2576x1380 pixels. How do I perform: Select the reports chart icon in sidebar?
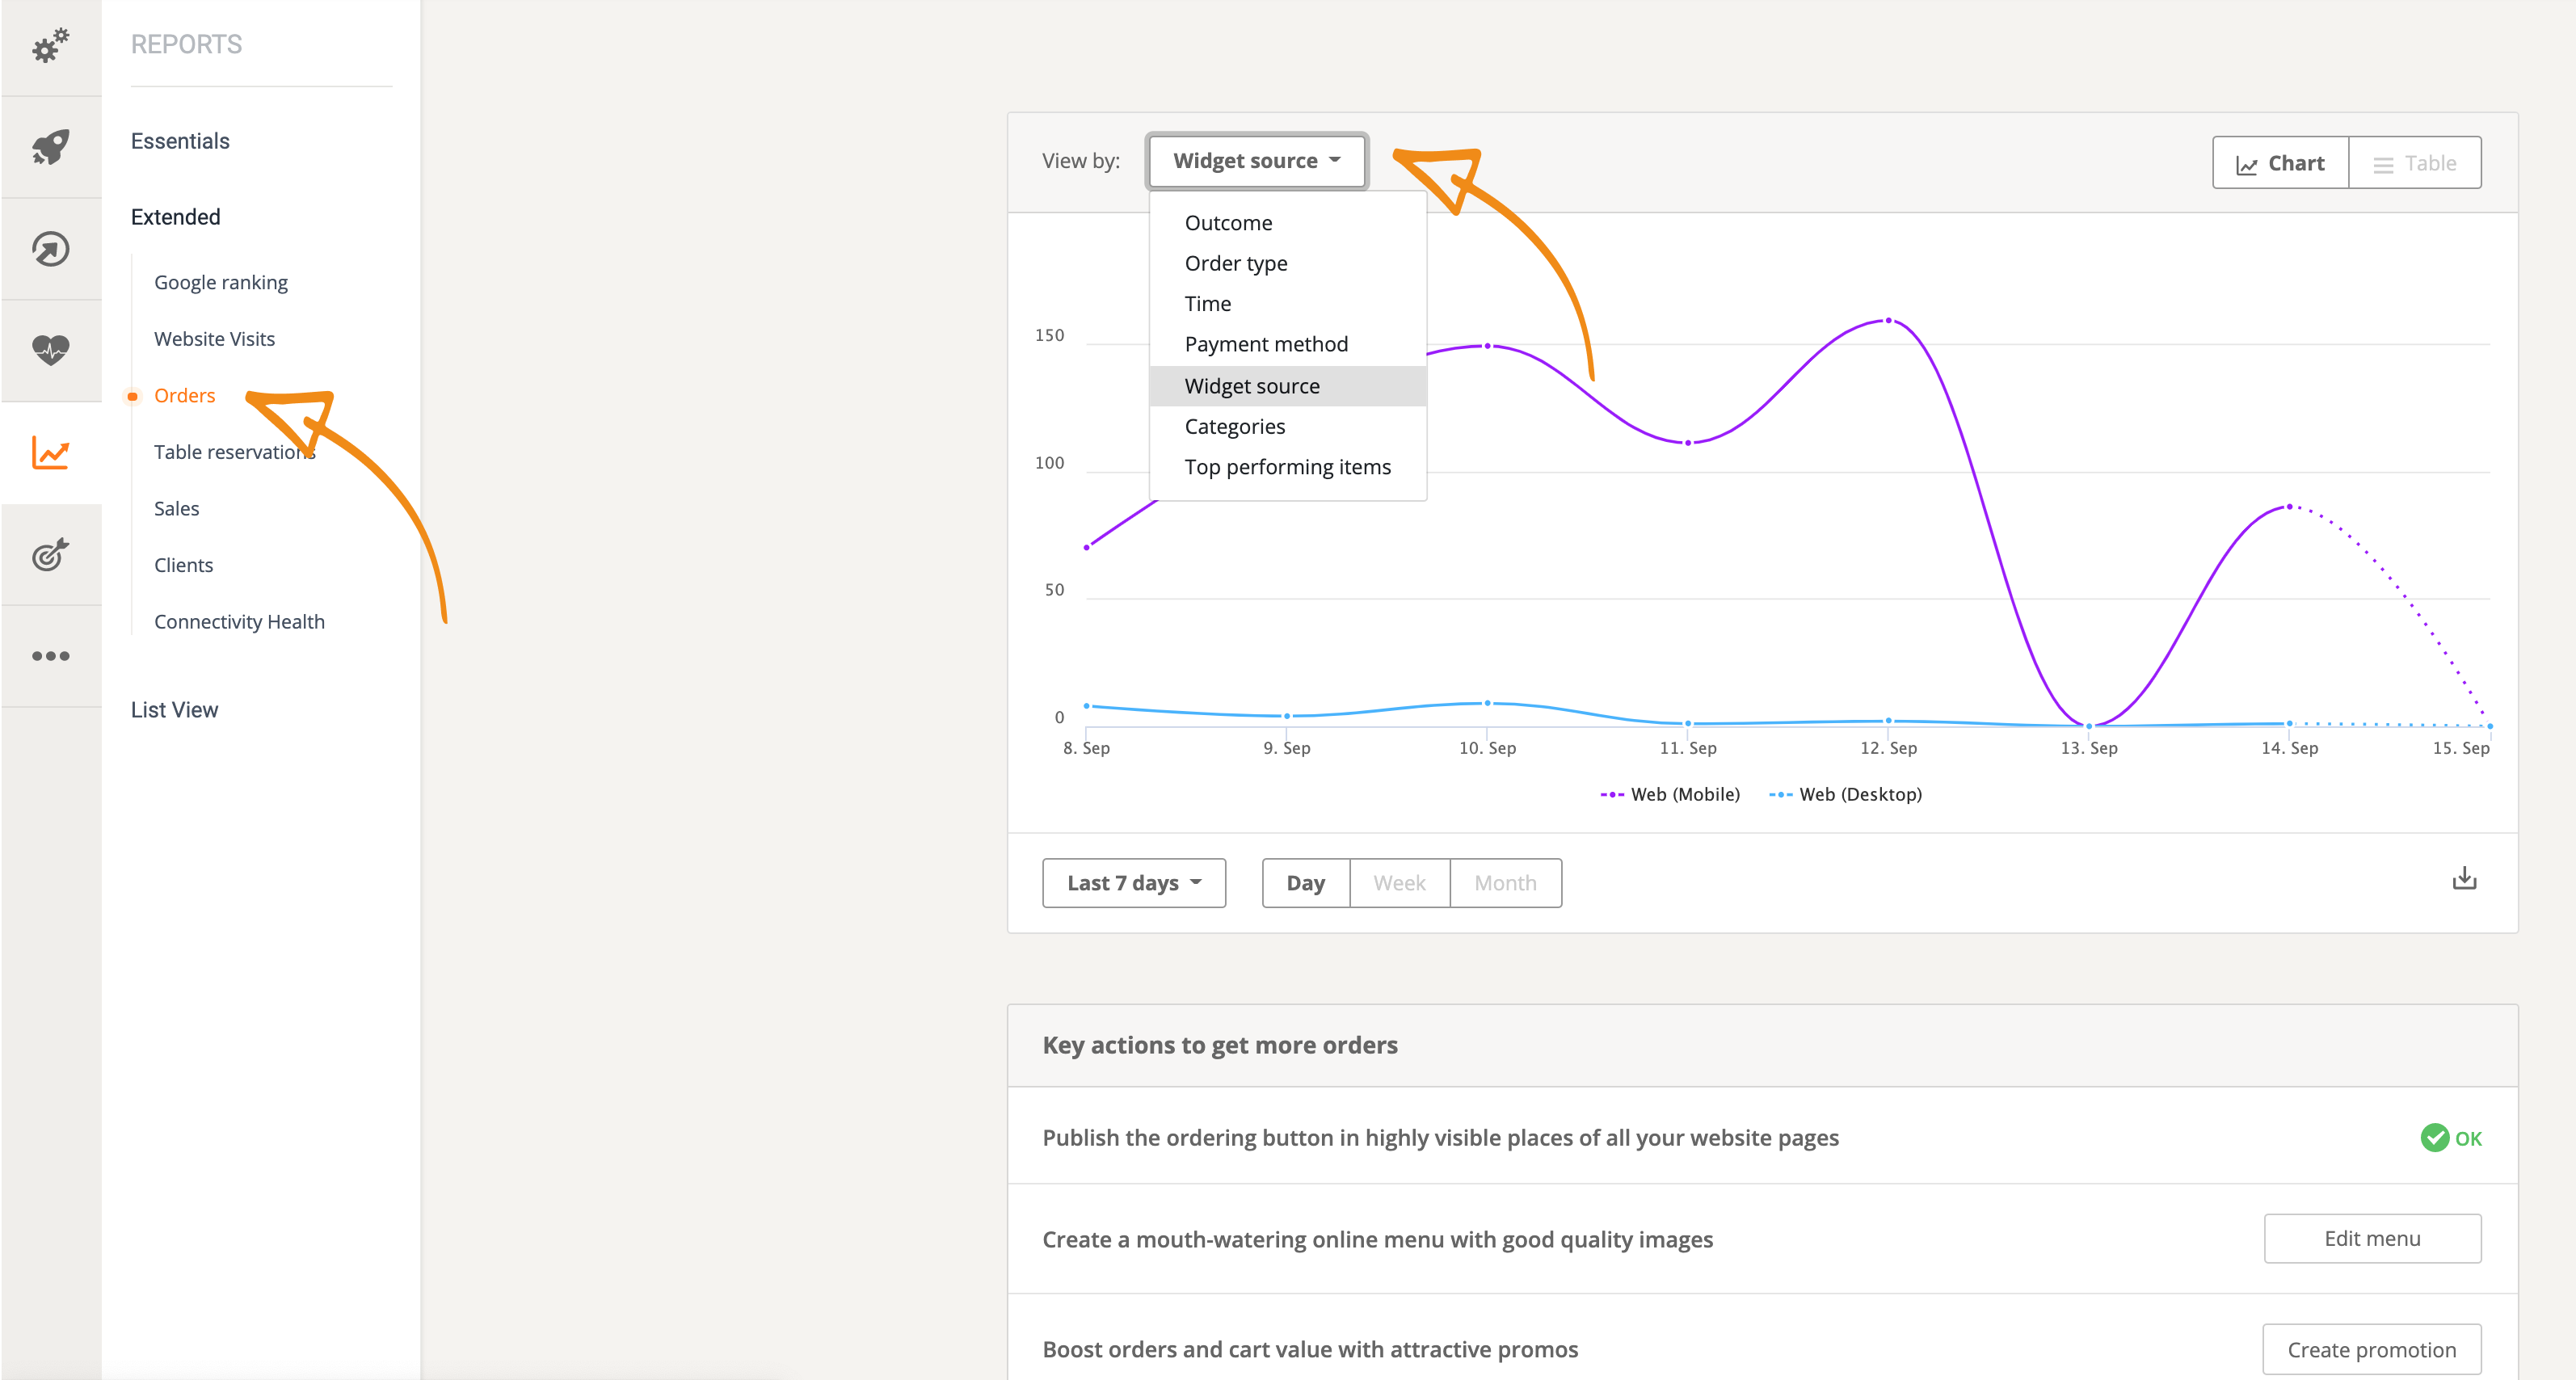(x=50, y=453)
